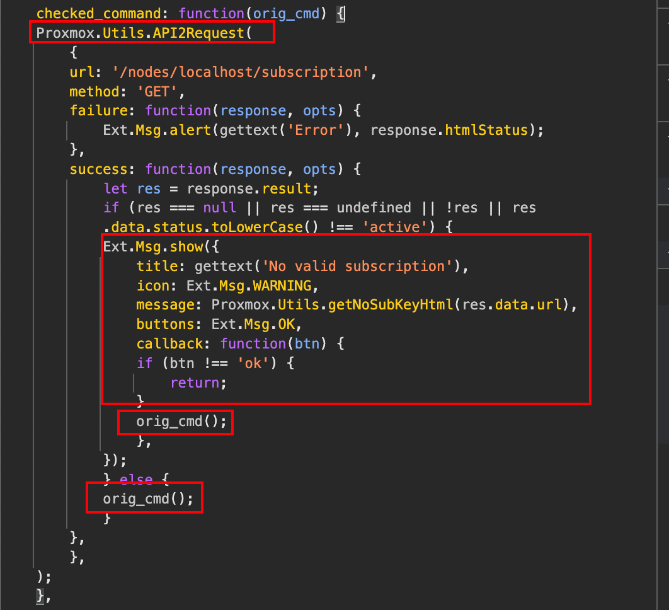Screen dimensions: 669x610
Task: Click the let keyword before res
Action: click(x=116, y=188)
